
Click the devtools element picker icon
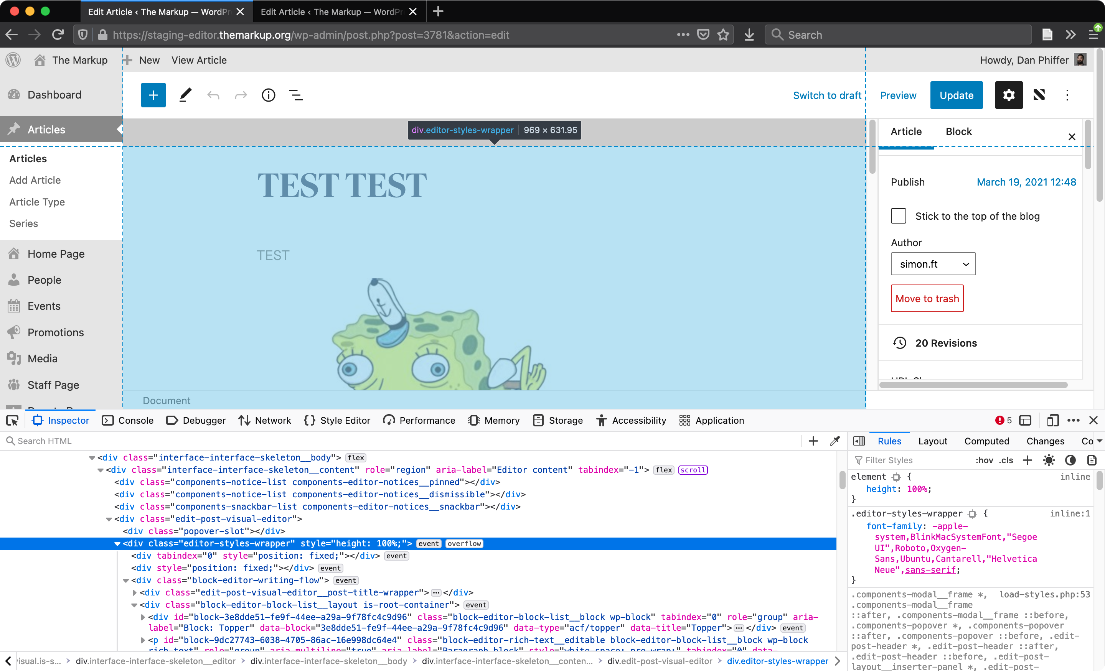(12, 421)
